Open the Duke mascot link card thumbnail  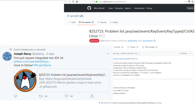click(25, 80)
